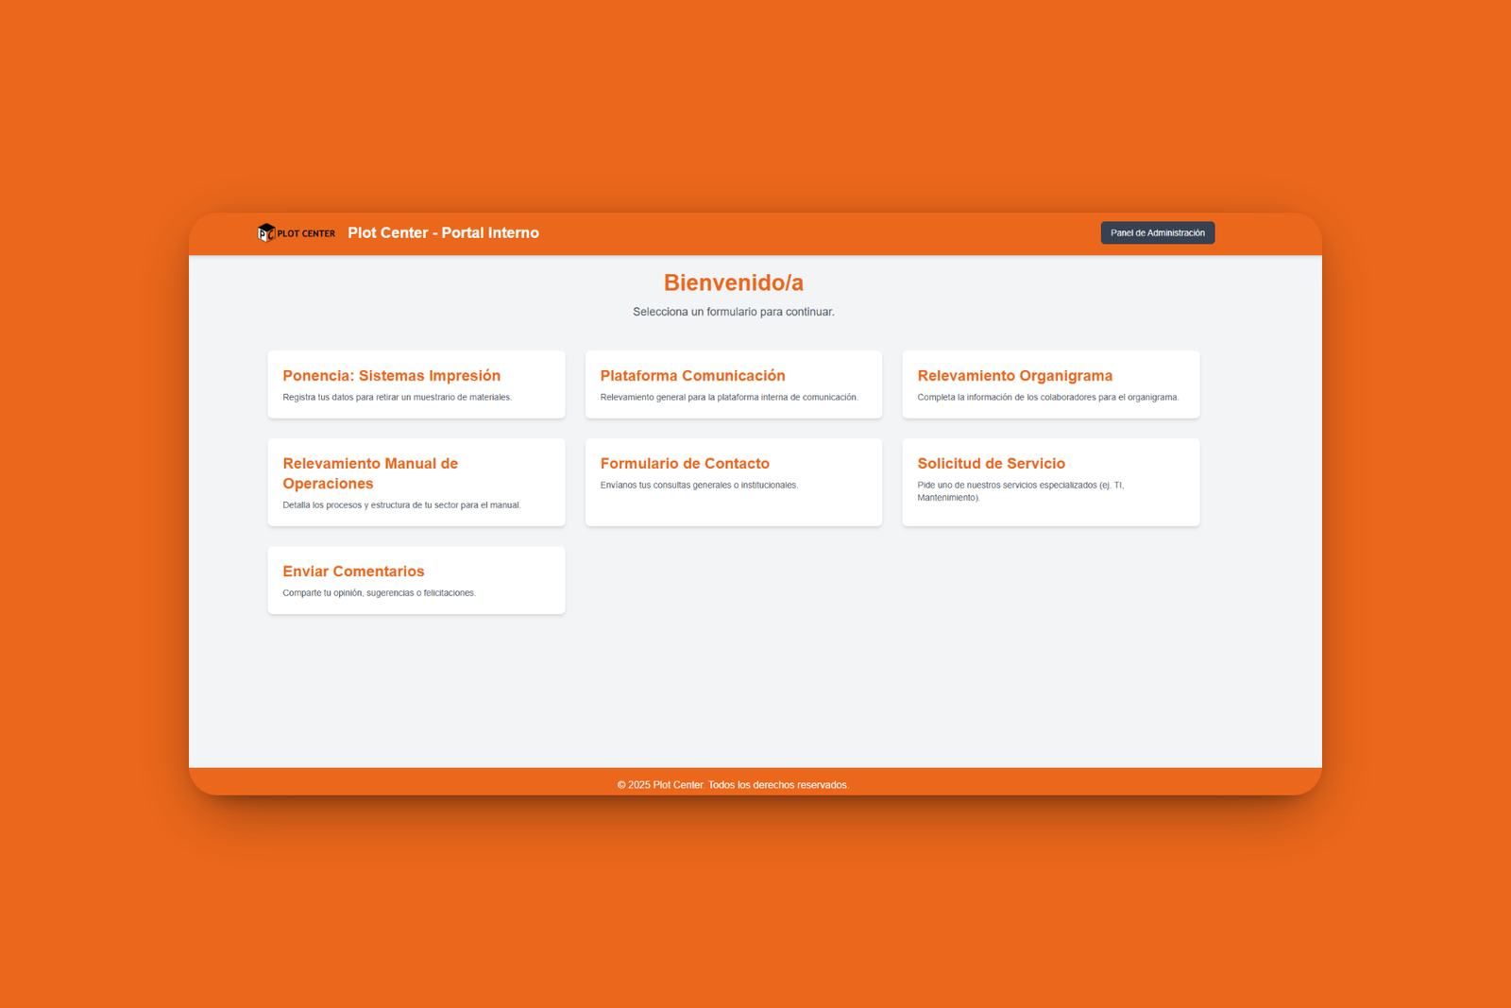Click the 'Relevamiento general para la plataforma' description
The width and height of the screenshot is (1511, 1008).
728,398
